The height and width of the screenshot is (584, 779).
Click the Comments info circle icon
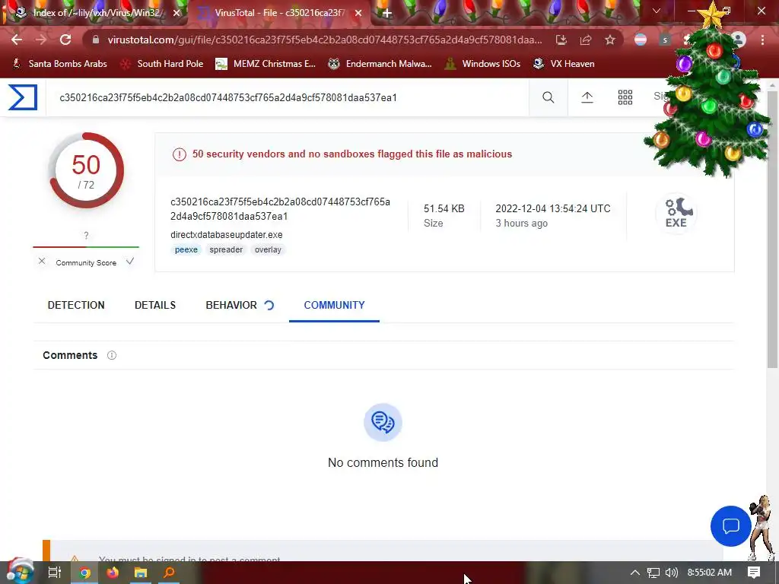112,355
